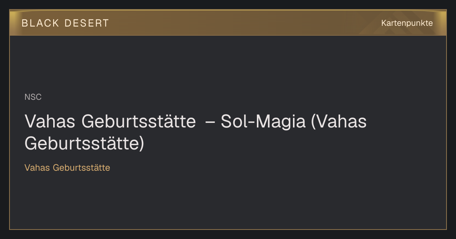This screenshot has height=239, width=456.
Task: Click the empty card area above NSC
Action: click(x=228, y=64)
